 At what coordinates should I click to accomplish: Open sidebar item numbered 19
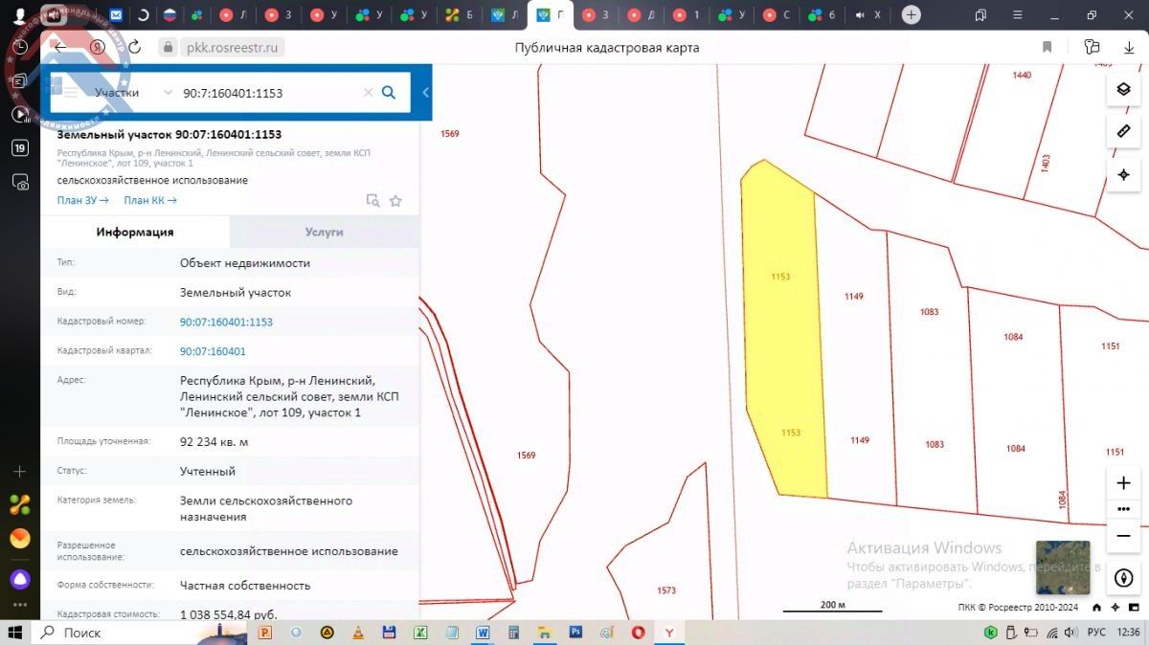(x=20, y=147)
